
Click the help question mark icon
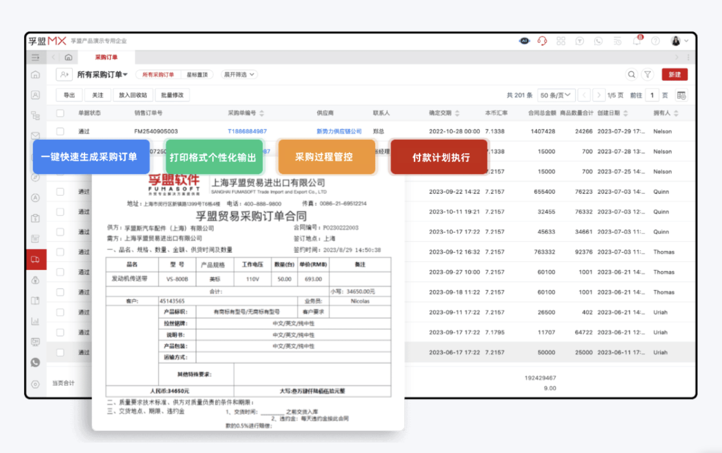(x=656, y=41)
